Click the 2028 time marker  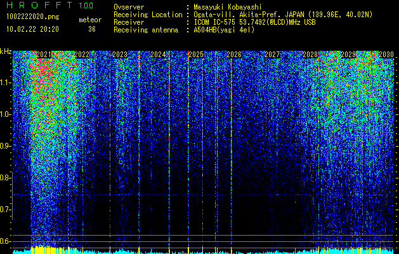pyautogui.click(x=310, y=55)
